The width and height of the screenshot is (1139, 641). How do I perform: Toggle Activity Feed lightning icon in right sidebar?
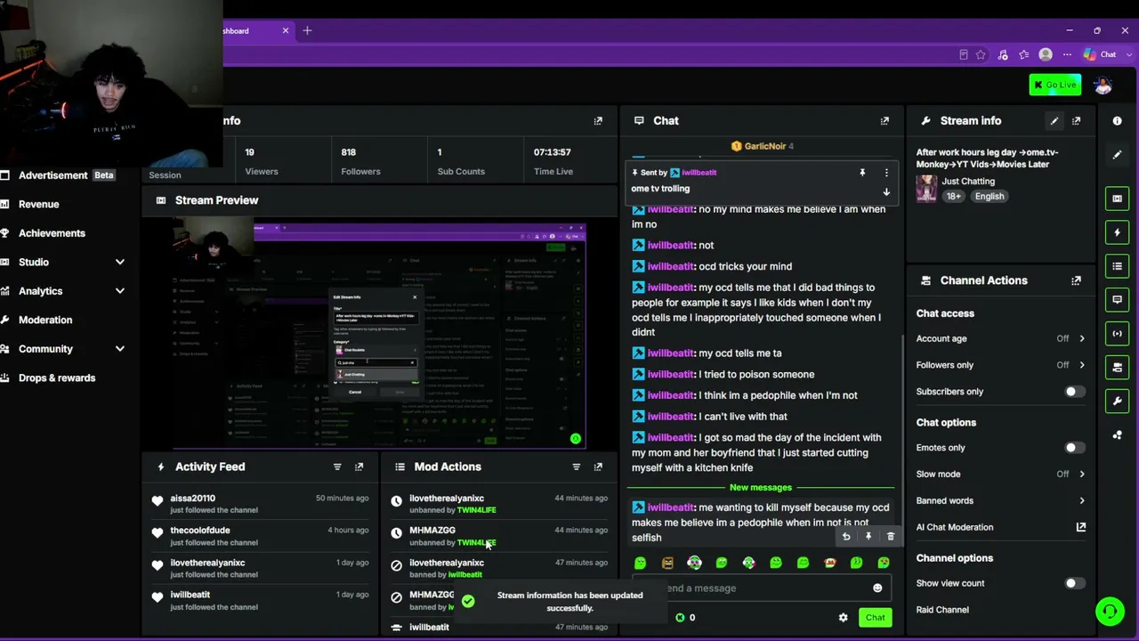click(1117, 232)
